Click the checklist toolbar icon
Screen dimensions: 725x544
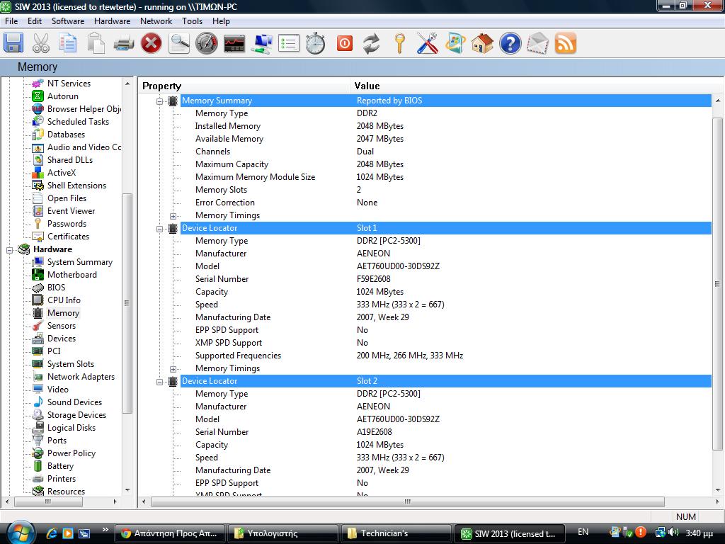coord(289,43)
